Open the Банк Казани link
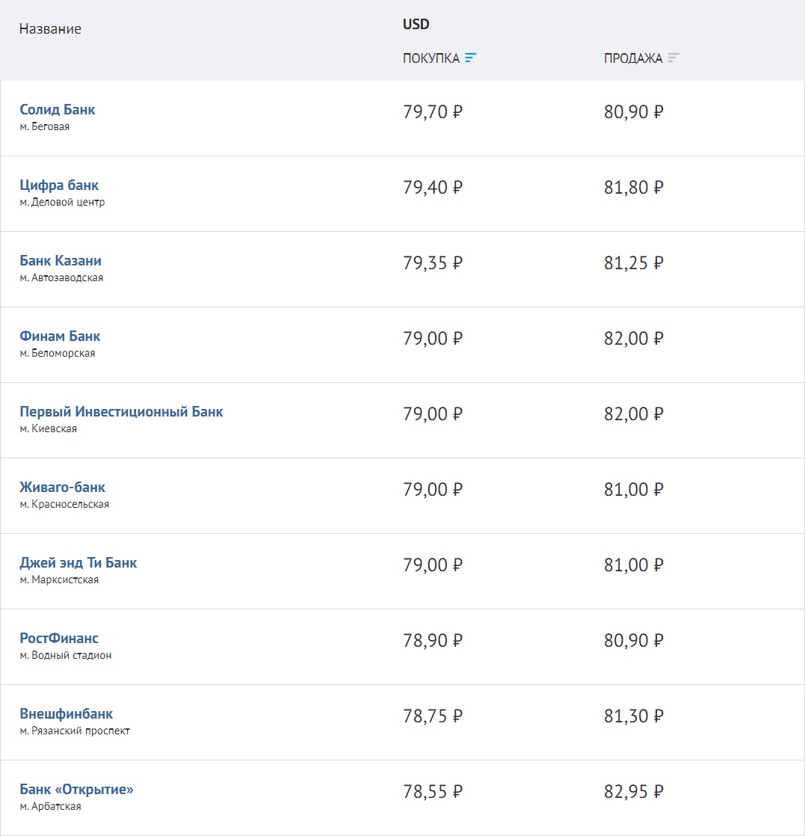 click(x=61, y=261)
